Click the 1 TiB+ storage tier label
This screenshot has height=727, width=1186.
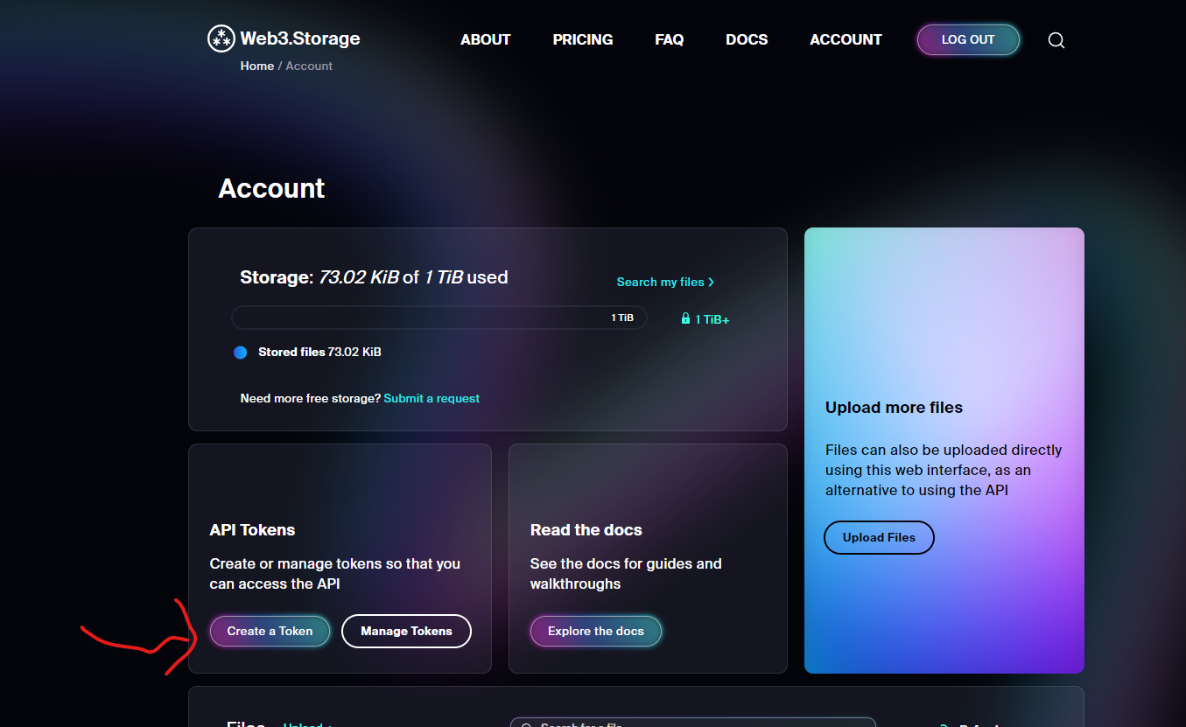pyautogui.click(x=712, y=319)
